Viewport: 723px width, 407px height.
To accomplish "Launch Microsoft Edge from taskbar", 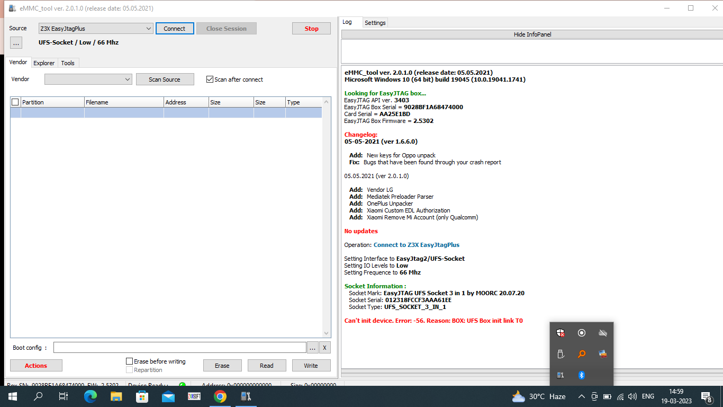I will [x=91, y=396].
